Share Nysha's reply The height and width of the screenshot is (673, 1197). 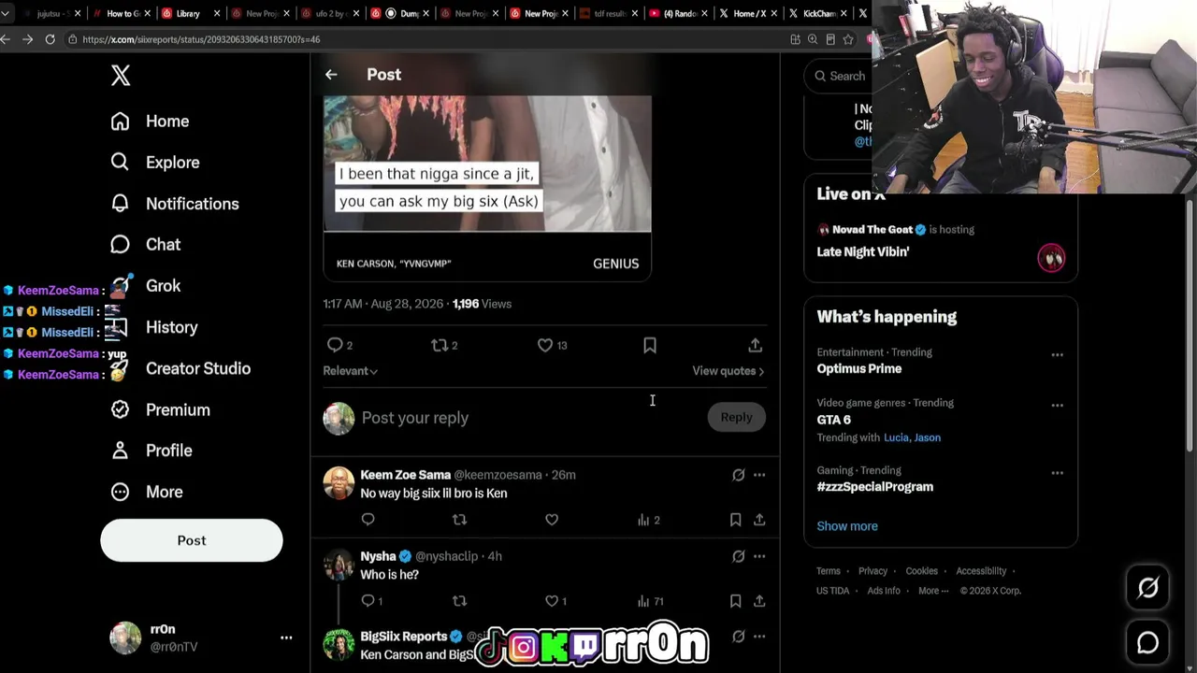[759, 601]
